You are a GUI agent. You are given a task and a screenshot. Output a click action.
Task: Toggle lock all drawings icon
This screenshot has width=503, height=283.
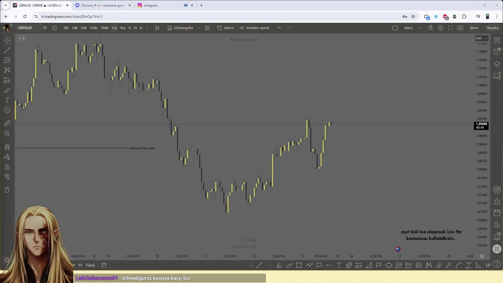[7, 167]
